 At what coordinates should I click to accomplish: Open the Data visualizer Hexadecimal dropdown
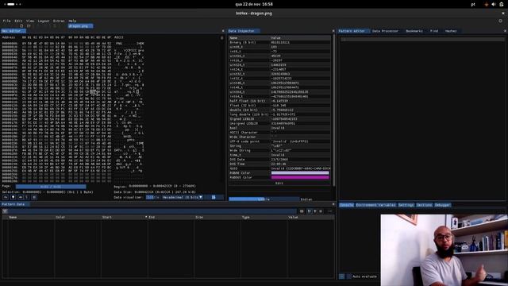point(183,197)
